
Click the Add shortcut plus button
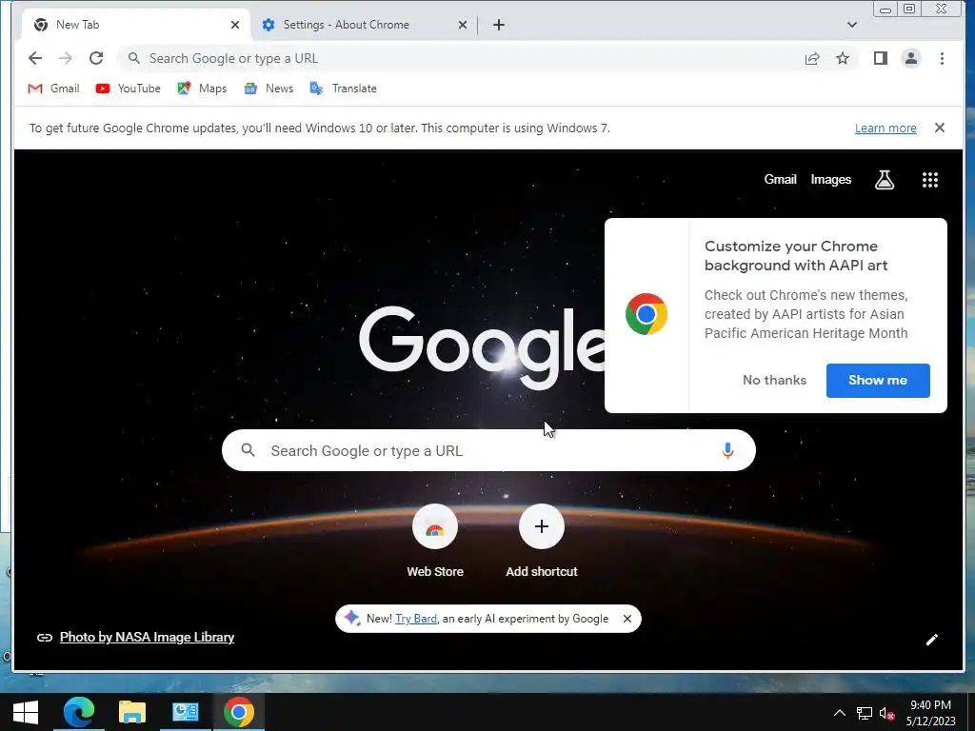click(x=542, y=526)
